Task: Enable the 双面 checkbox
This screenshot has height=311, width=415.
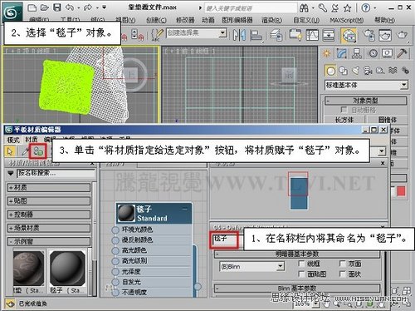Action: tap(343, 264)
